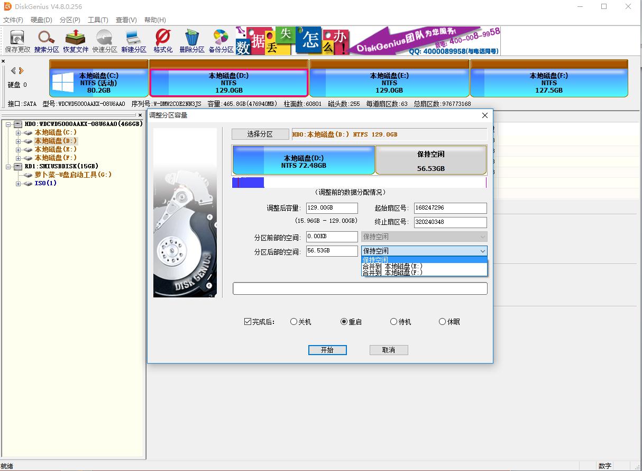
Task: Open the 查看(V) menu
Action: (x=125, y=20)
